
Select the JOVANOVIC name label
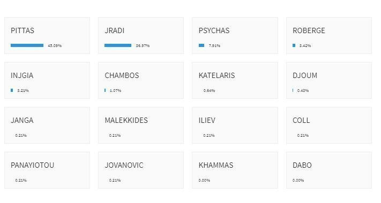[x=124, y=165]
